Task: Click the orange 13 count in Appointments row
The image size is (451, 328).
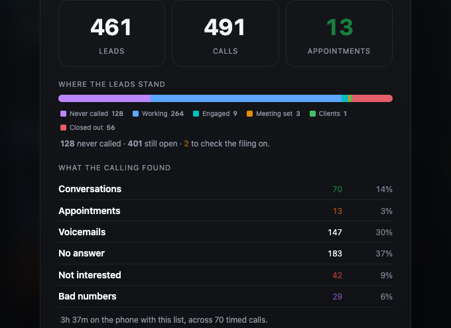Action: tap(338, 211)
